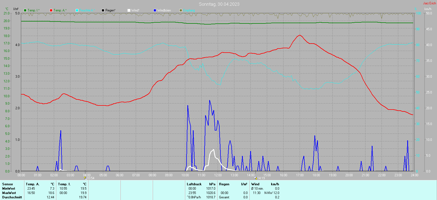Select the olive Empfang legend swatch
The width and height of the screenshot is (437, 200).
click(181, 10)
